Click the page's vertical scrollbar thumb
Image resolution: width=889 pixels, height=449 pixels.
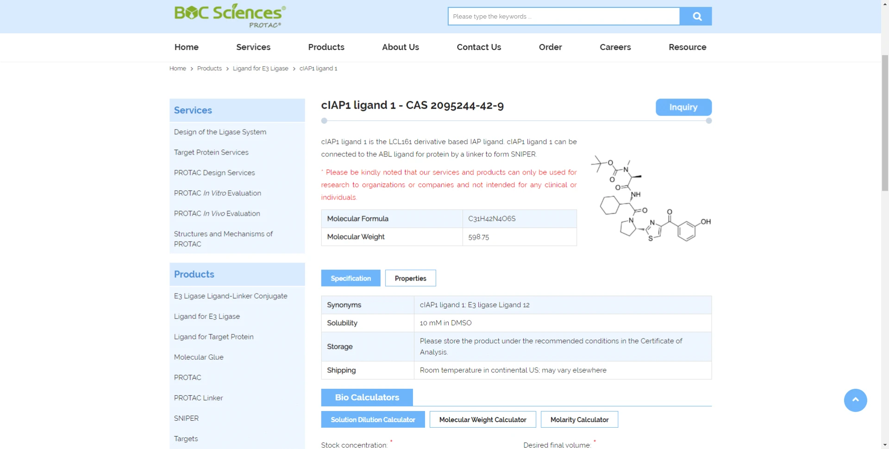tap(885, 123)
